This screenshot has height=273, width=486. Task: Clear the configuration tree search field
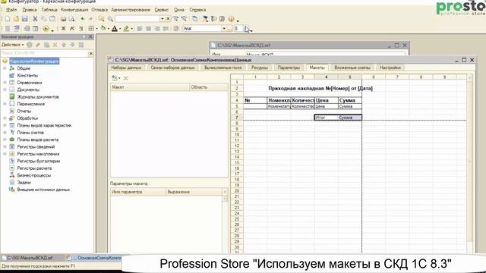[x=91, y=54]
